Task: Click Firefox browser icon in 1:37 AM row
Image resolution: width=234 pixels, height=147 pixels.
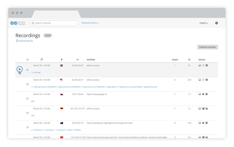Action: pyautogui.click(x=207, y=108)
